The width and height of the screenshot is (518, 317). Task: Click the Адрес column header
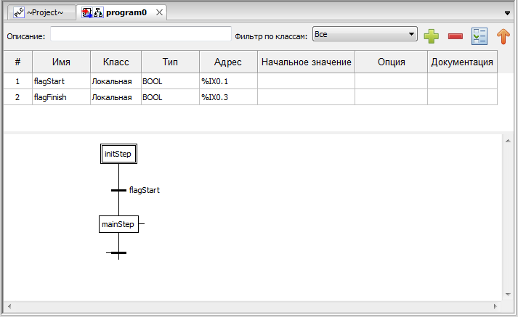(x=228, y=62)
